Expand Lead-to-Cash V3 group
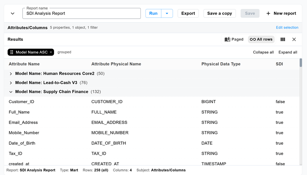The width and height of the screenshot is (307, 175). pos(11,83)
